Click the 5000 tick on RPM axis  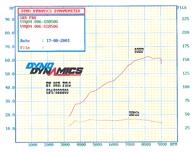(x=97, y=145)
